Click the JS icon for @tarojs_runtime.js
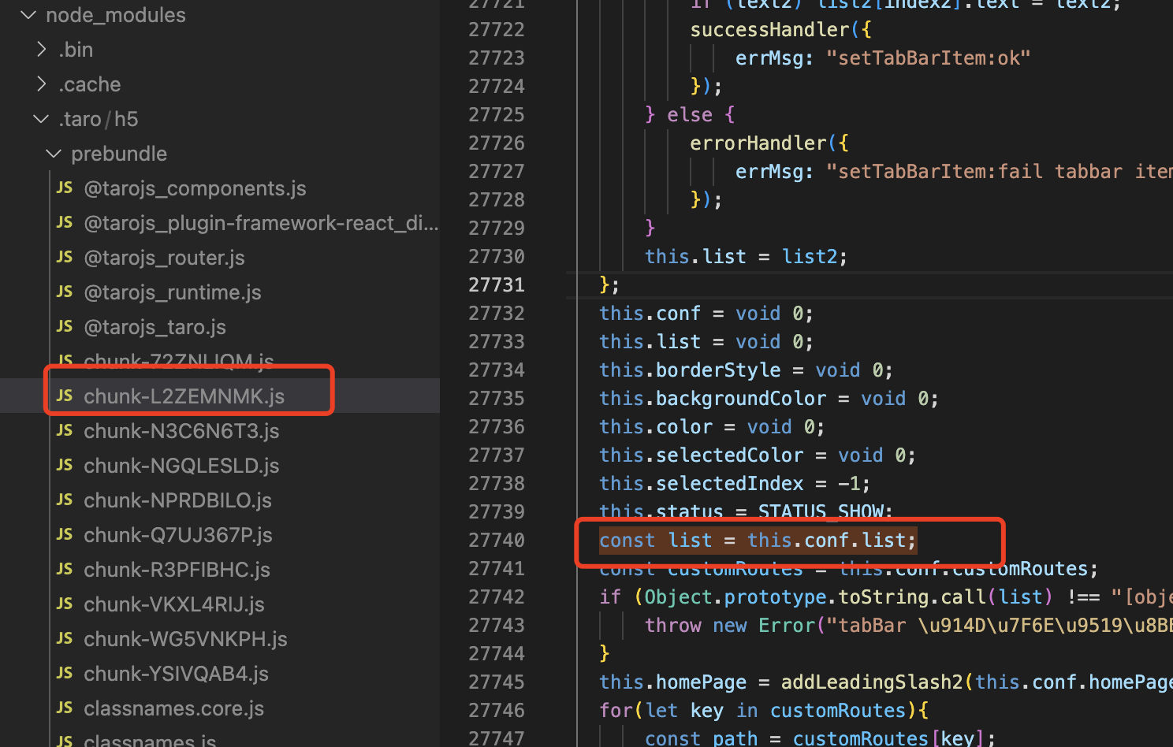1173x747 pixels. click(x=64, y=292)
